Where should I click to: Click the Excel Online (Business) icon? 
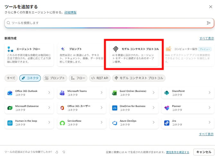click(x=114, y=93)
